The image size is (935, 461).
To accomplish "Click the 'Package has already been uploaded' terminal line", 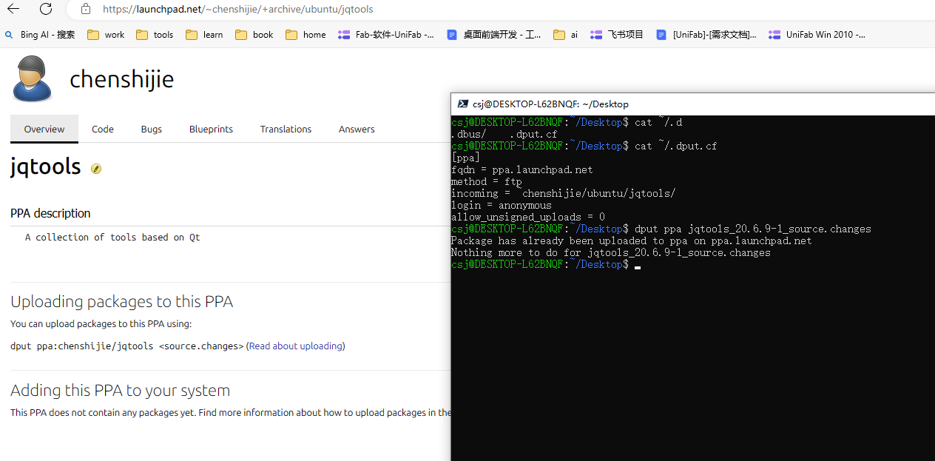I will [632, 240].
